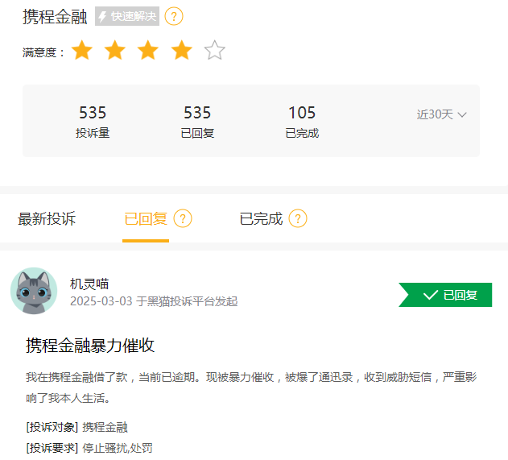Select the 已回复 tab
The width and height of the screenshot is (508, 460).
(x=146, y=219)
